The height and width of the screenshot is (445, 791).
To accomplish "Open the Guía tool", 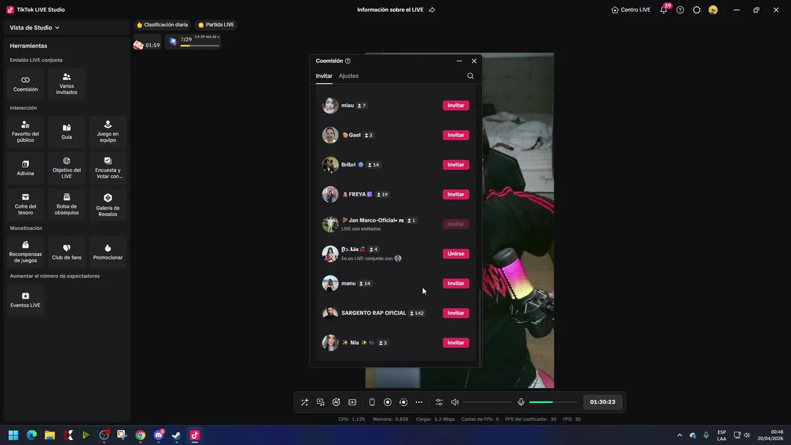I will tap(67, 132).
